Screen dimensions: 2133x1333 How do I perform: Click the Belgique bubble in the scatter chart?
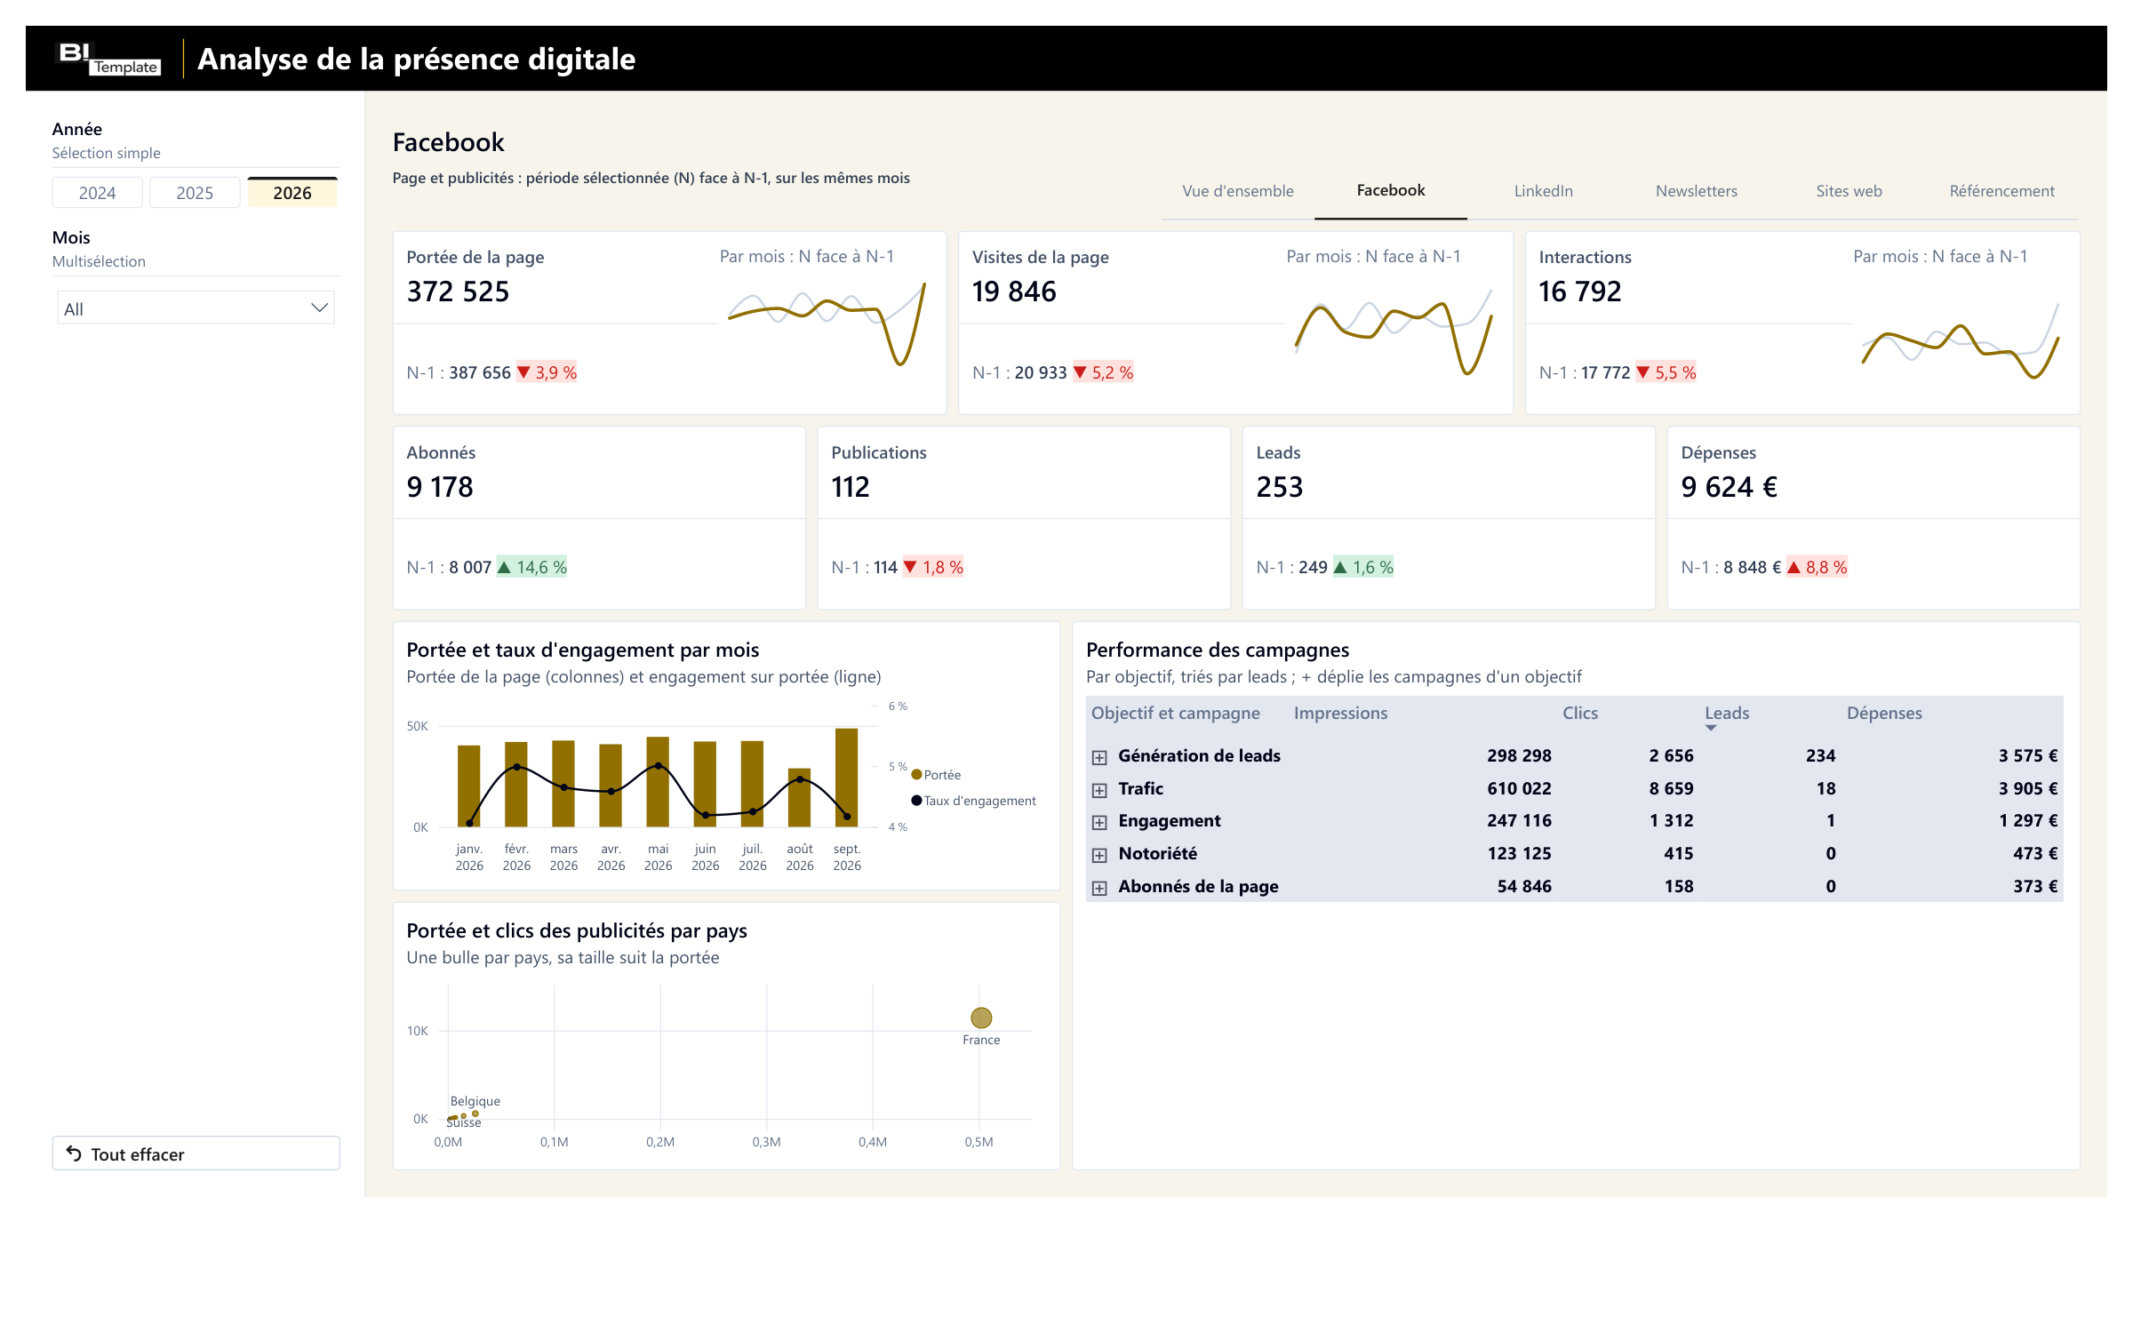[475, 1113]
